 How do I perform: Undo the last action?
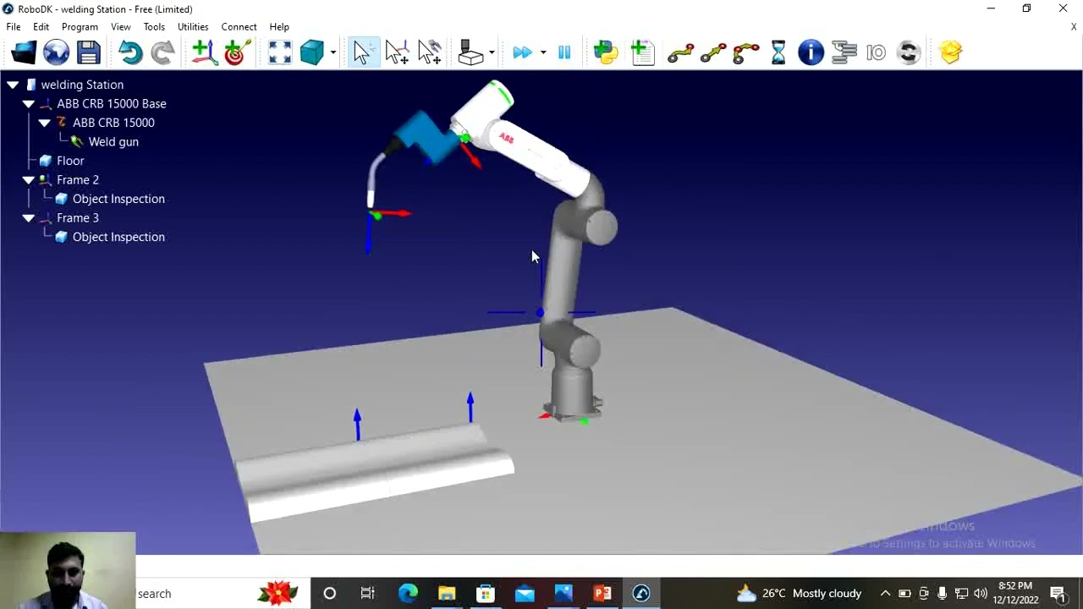[130, 52]
